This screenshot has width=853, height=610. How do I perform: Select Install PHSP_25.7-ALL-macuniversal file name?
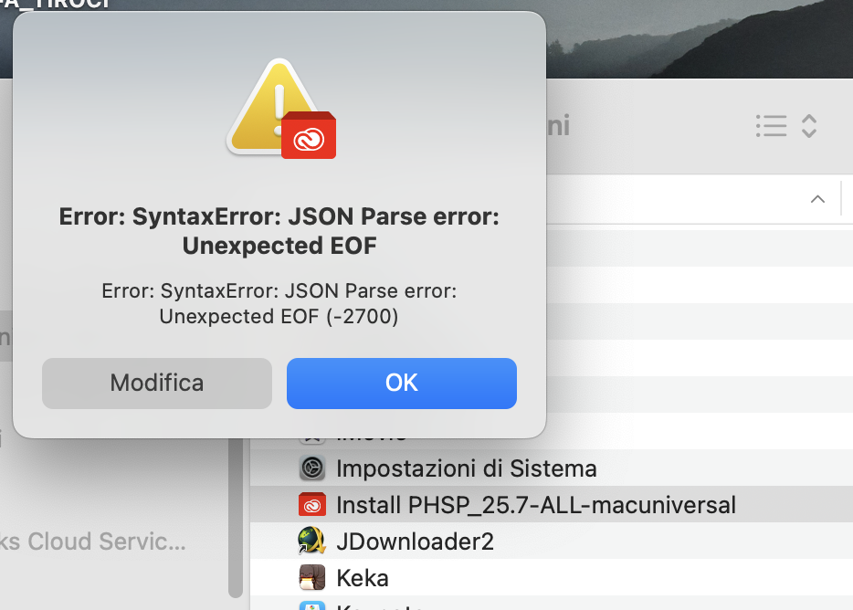click(536, 505)
